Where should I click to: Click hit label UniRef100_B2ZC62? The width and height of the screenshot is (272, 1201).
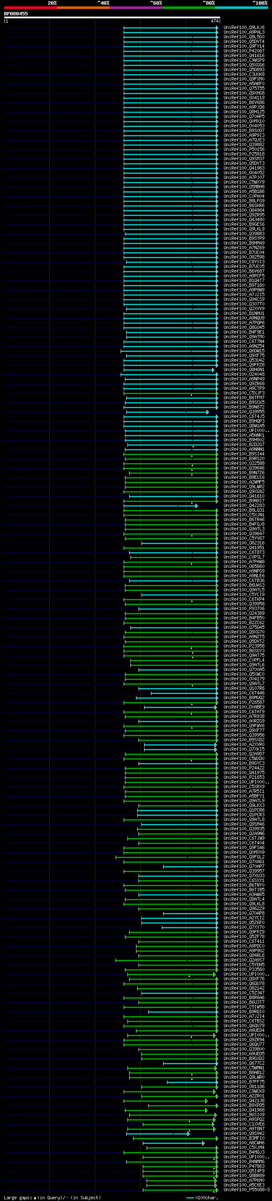pyautogui.click(x=244, y=622)
